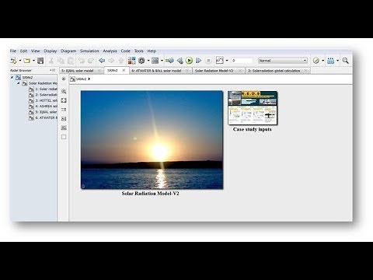Open the Normal simulation mode dropdown
This screenshot has width=373, height=280.
pyautogui.click(x=283, y=61)
